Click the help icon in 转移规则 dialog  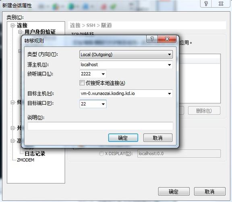pyautogui.click(x=152, y=39)
